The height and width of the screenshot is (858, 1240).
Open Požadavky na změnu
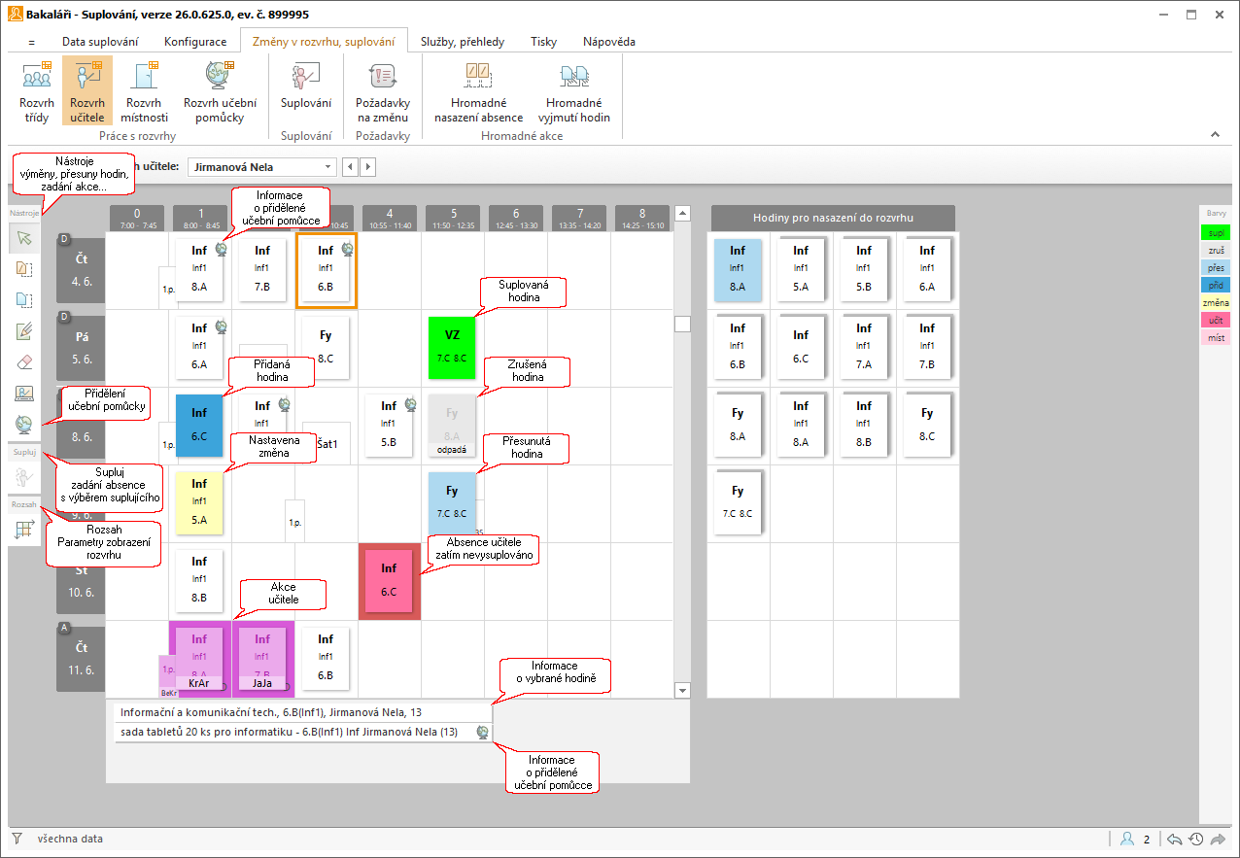point(383,90)
